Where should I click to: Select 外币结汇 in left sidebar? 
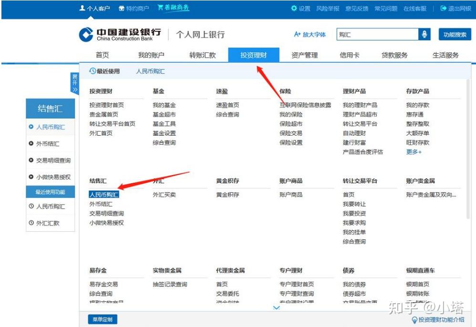pyautogui.click(x=51, y=144)
